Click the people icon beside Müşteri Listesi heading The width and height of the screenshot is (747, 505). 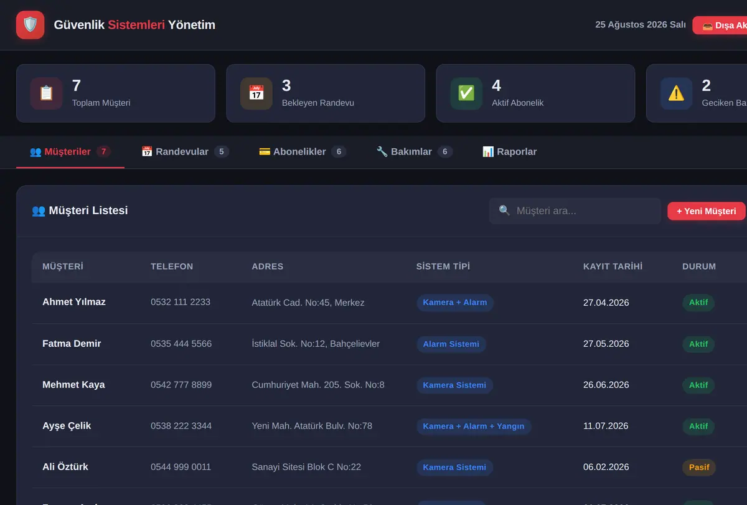[x=39, y=210]
